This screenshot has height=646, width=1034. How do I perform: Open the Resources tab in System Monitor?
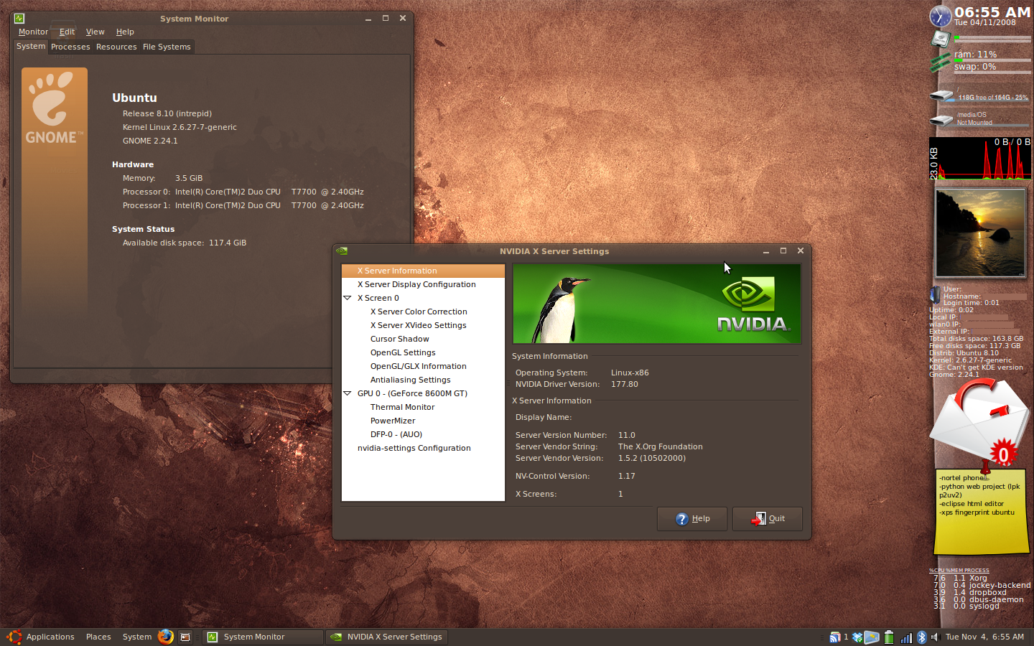(116, 47)
